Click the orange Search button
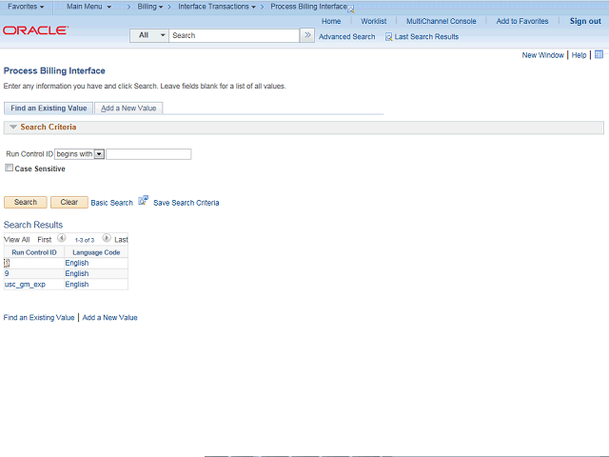Viewport: 609px width, 457px height. click(x=26, y=202)
